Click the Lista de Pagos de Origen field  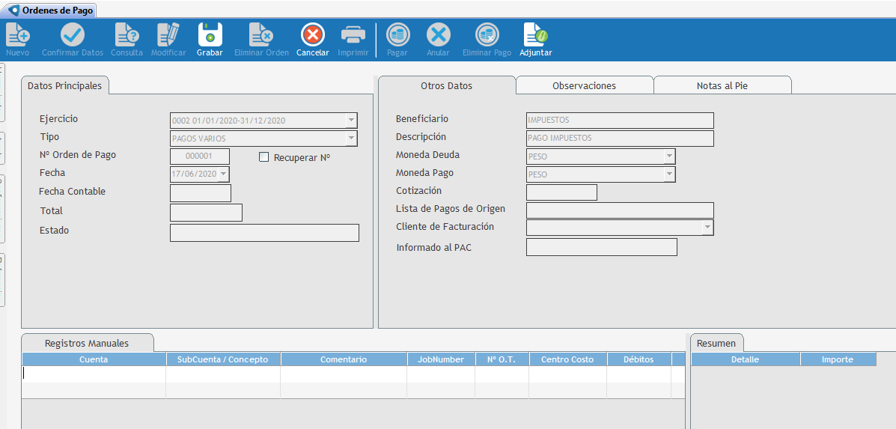tap(620, 210)
